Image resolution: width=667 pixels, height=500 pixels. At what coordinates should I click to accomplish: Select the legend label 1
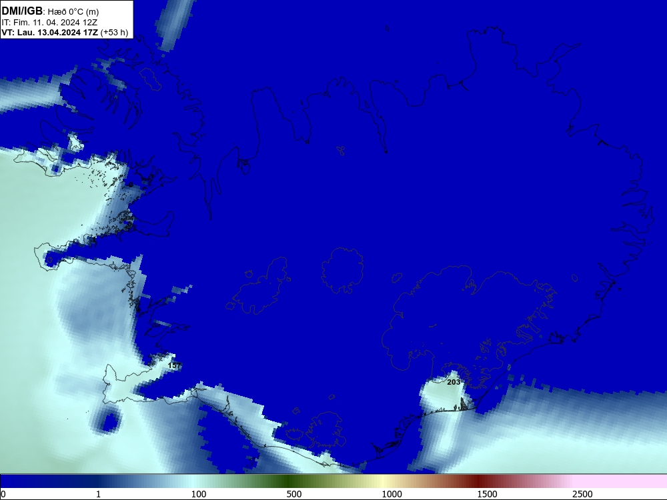98,494
